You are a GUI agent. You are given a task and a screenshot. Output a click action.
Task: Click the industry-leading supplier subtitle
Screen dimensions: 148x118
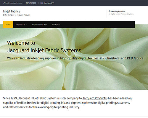[75, 58]
